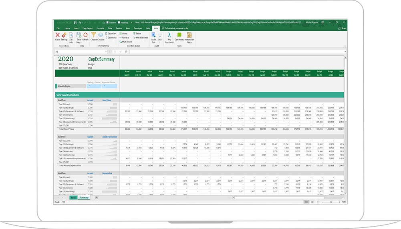Open the Input sheet tab

73,197
